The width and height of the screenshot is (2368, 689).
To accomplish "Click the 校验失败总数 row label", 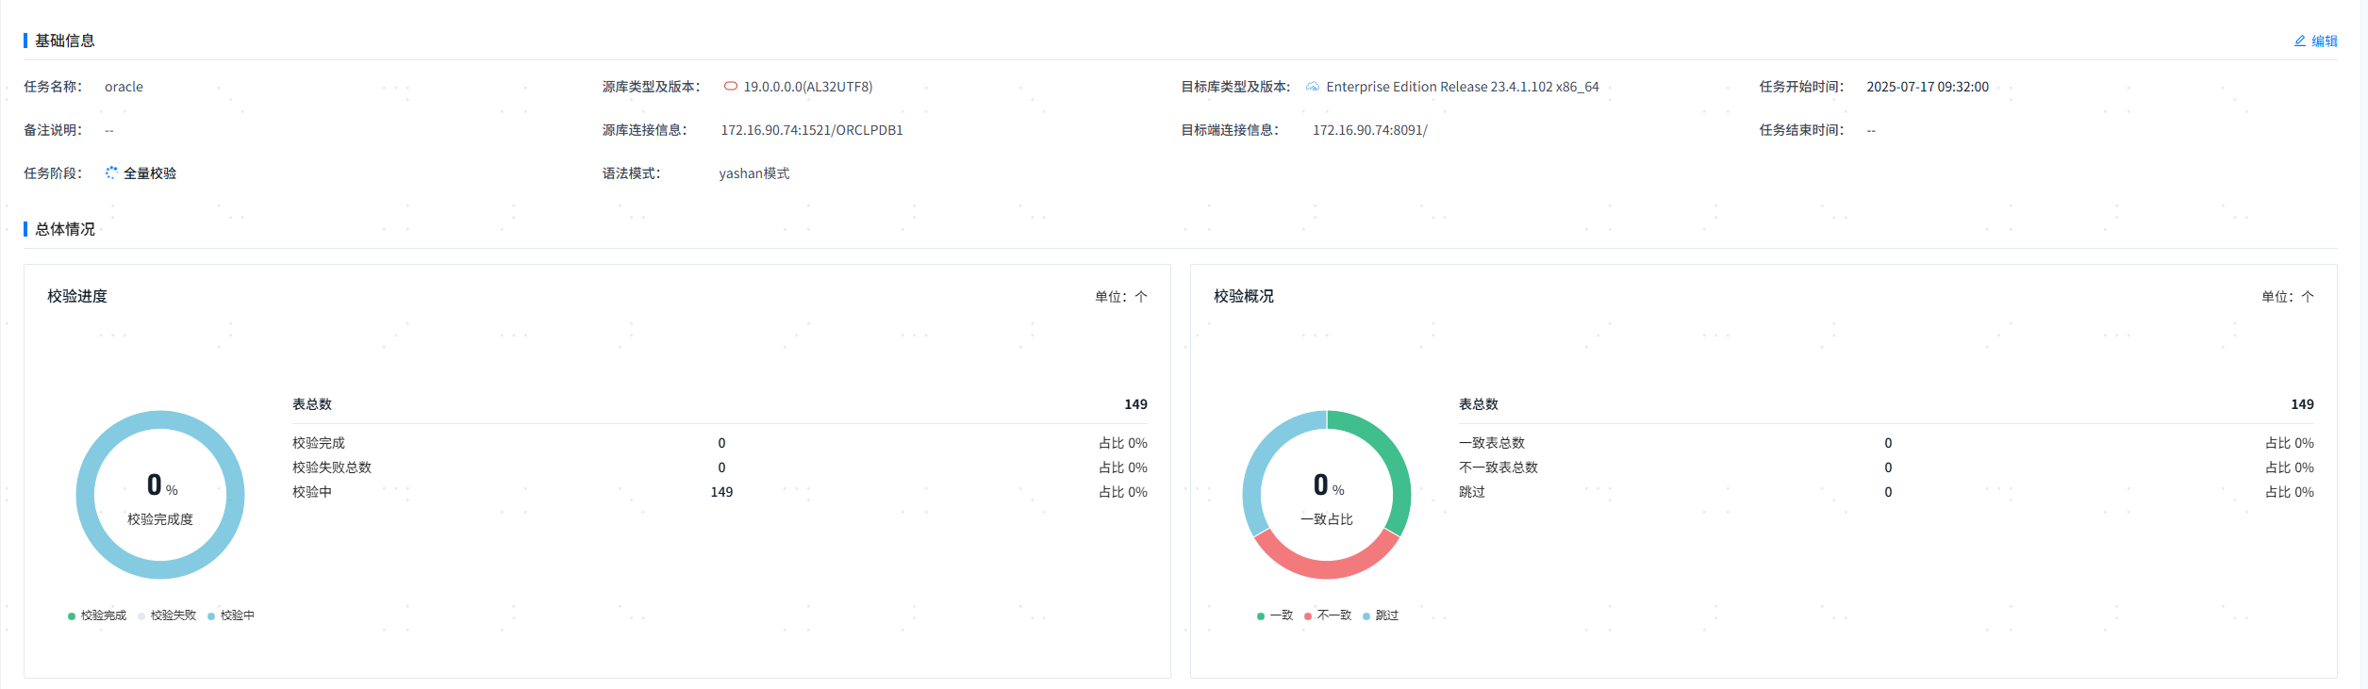I will click(332, 468).
